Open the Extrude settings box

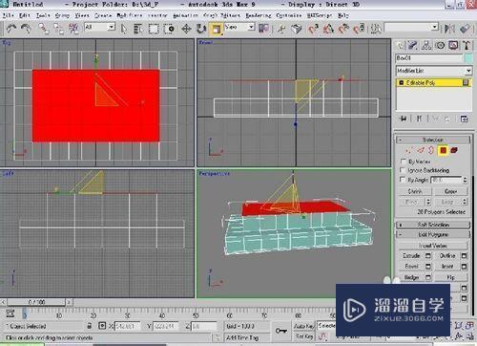click(428, 255)
